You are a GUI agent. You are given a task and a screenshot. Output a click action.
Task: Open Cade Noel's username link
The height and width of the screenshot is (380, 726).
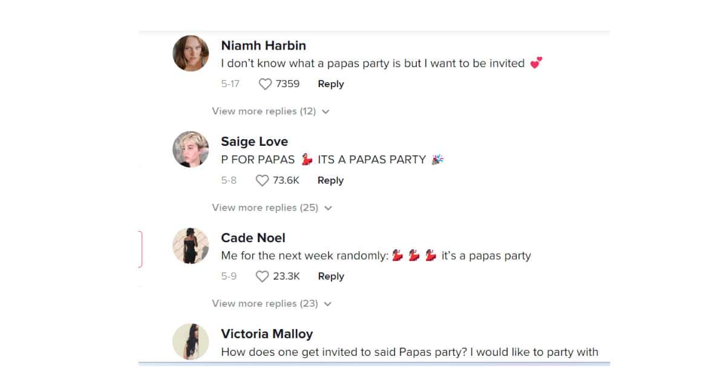click(x=253, y=238)
